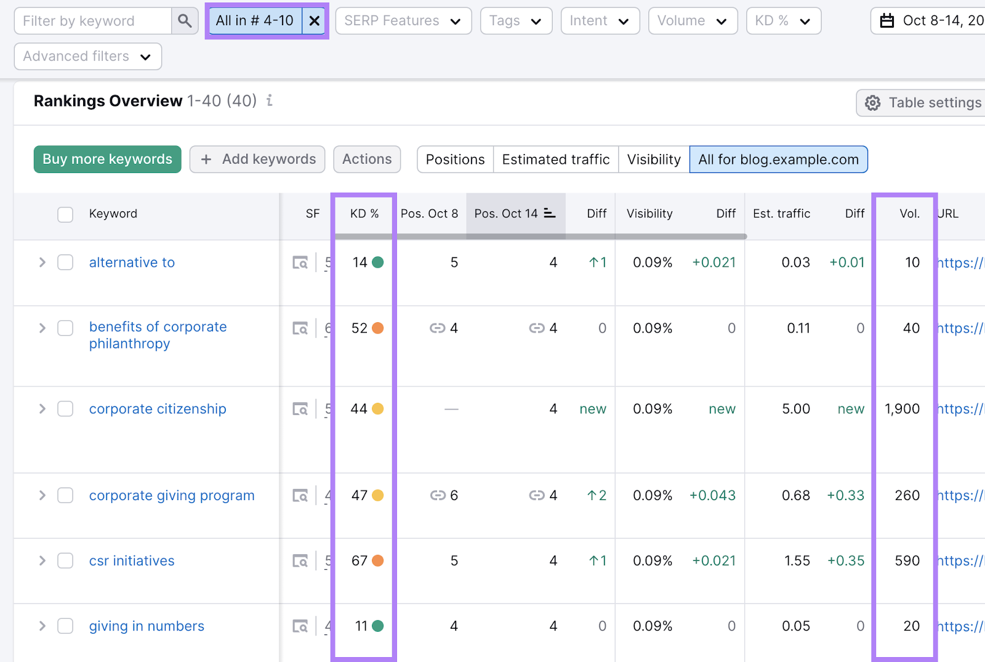The height and width of the screenshot is (662, 985).
Task: Check the checkbox for csr initiatives keyword
Action: [65, 560]
